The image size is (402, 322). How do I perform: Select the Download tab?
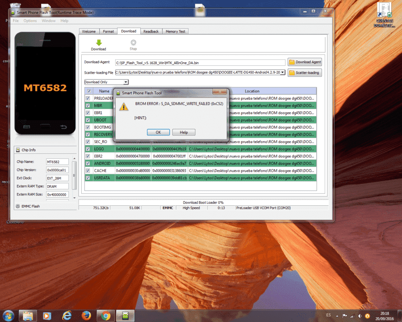click(x=129, y=31)
